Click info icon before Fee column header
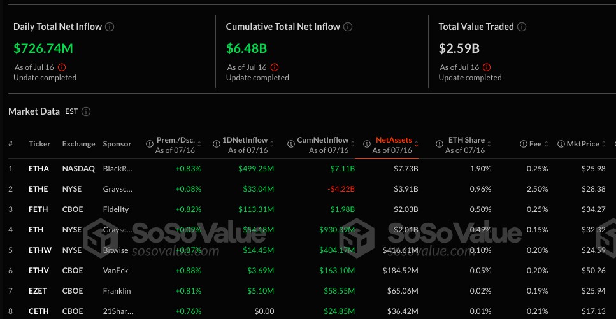616x319 pixels. [523, 144]
